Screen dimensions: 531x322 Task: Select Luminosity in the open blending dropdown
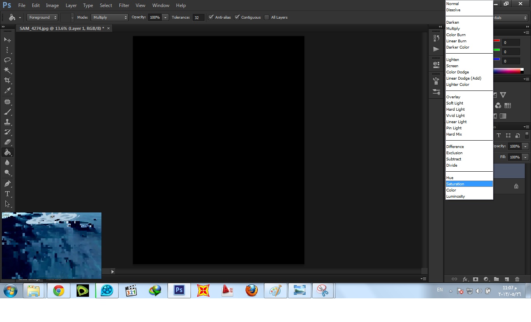pos(456,196)
